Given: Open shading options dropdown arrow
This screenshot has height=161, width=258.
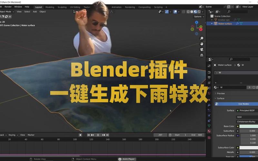Looking at the screenshot, I should (203, 12).
